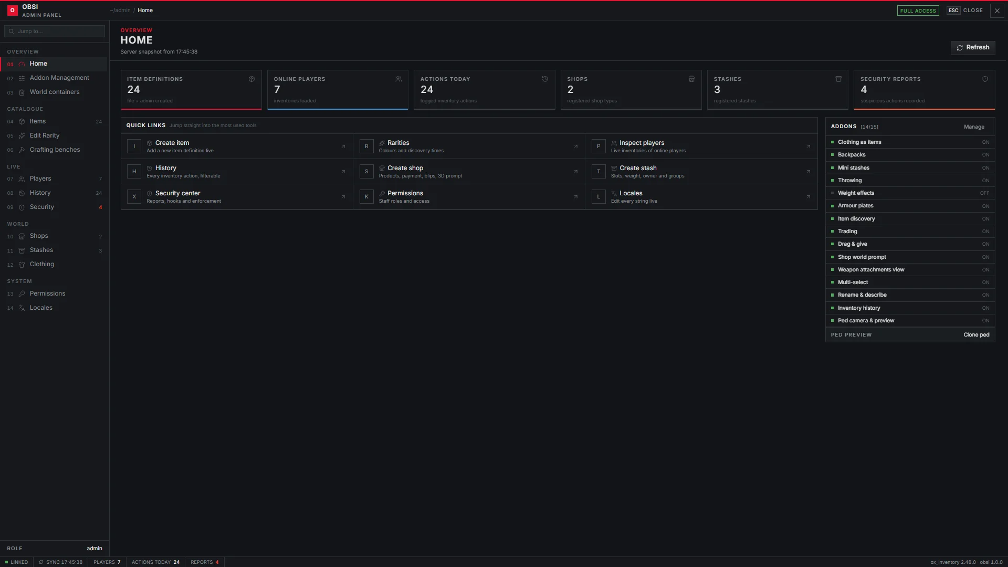Toggle the Mini stashes addon
Screen dimensions: 1008x567
coord(910,168)
